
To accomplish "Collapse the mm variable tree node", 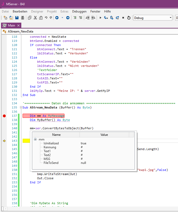I will (35, 139).
